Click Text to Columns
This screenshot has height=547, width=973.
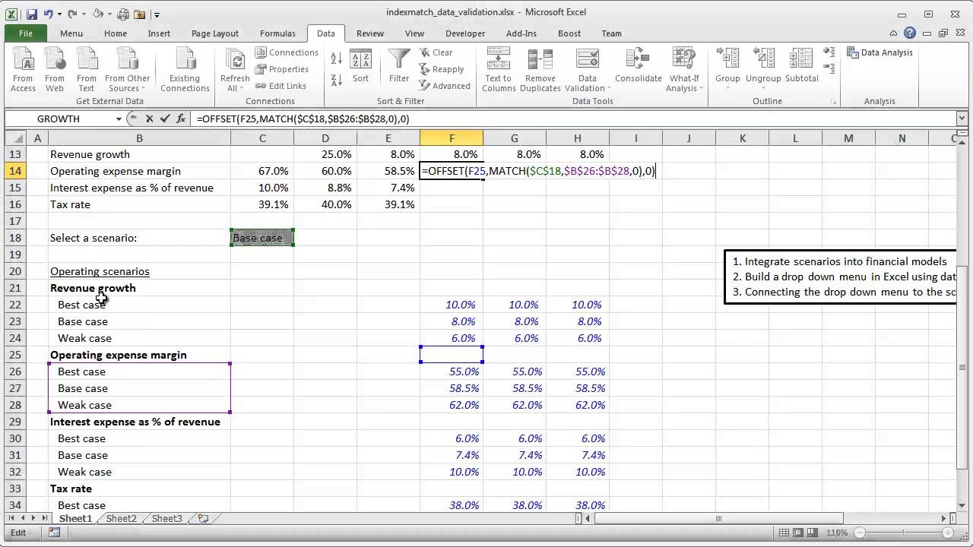(499, 70)
